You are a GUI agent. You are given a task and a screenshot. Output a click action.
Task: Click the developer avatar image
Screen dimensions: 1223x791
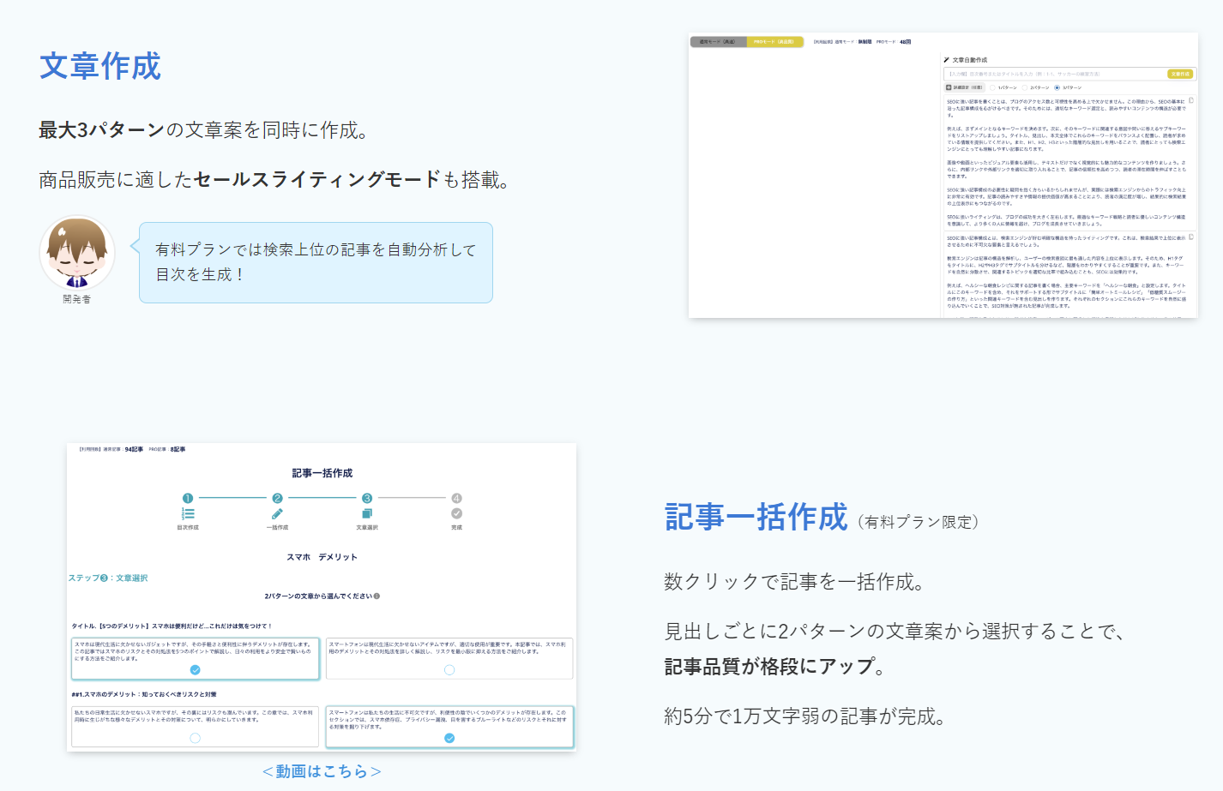pos(77,254)
